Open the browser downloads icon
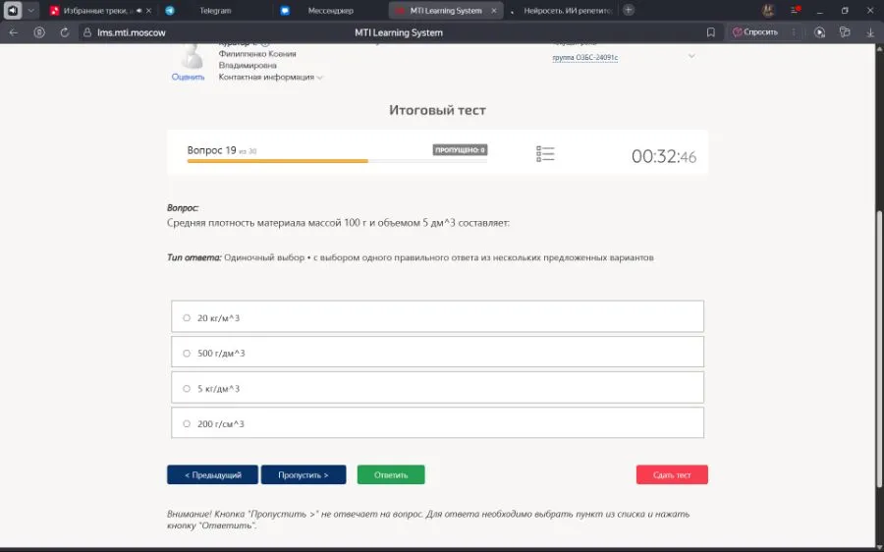 (869, 32)
